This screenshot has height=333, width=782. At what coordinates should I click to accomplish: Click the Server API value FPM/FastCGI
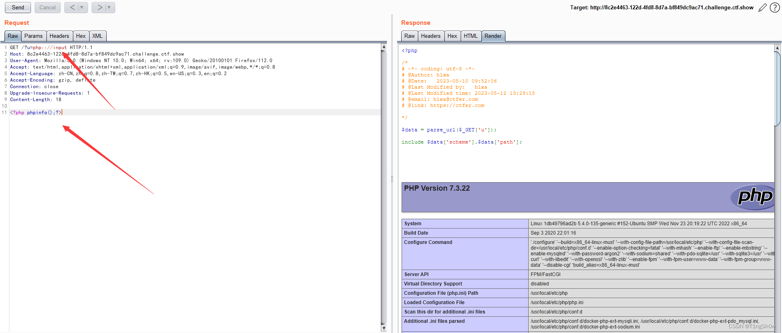coord(546,274)
